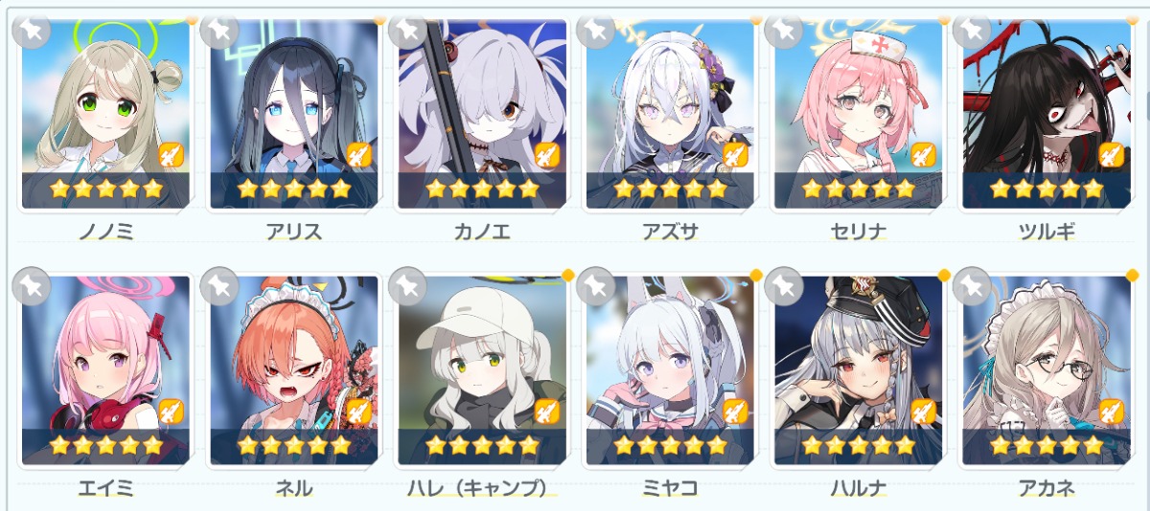Screen dimensions: 1150x511
Task: Select the ノノミ student portrait
Action: click(x=105, y=114)
